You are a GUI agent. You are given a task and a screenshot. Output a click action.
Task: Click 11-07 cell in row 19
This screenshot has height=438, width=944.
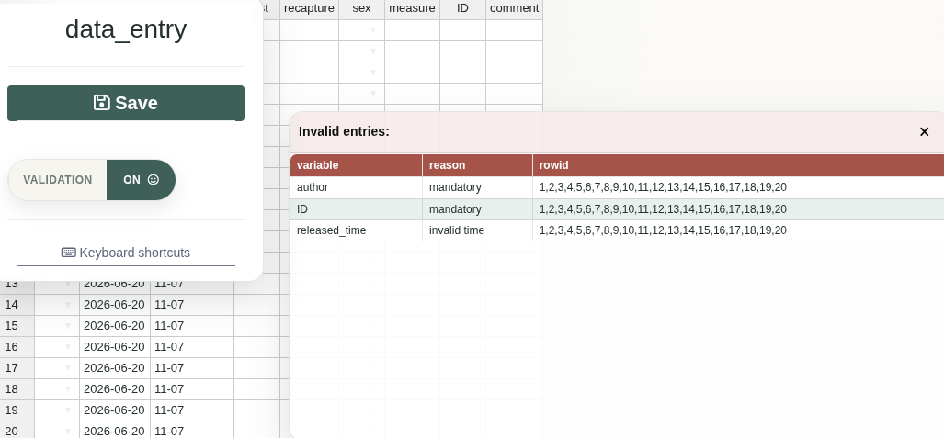[192, 410]
